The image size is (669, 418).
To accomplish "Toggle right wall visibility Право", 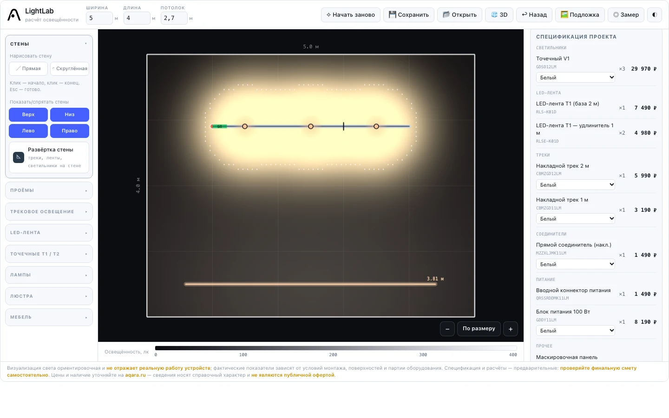I will (x=70, y=131).
